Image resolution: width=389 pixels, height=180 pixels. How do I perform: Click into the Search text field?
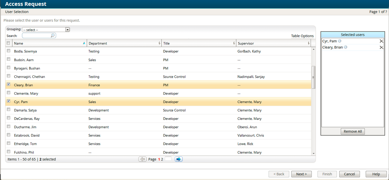pos(36,36)
